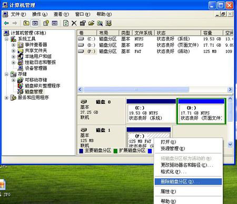Viewport: 237px width, 204px height.
Task: Click the right arrow of horizontal scrollbar
Action: (x=230, y=90)
